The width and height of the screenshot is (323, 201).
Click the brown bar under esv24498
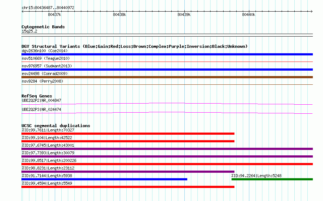tap(167, 77)
